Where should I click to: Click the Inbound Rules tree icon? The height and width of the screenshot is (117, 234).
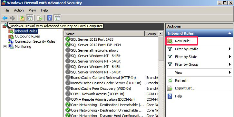click(11, 31)
